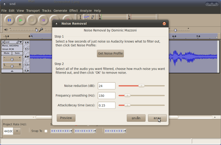
Task: Pause playback with the Pause button
Action: pos(9,20)
